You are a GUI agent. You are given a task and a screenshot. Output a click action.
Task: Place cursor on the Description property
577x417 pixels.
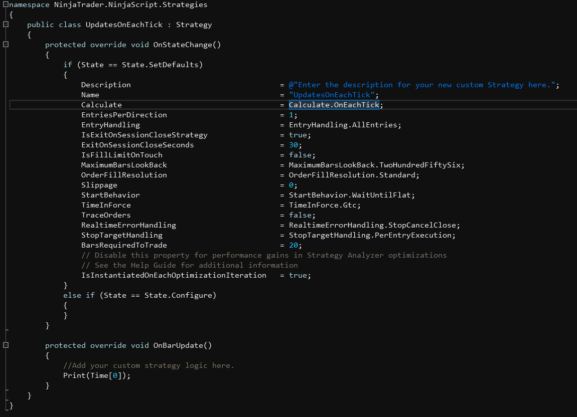(106, 85)
